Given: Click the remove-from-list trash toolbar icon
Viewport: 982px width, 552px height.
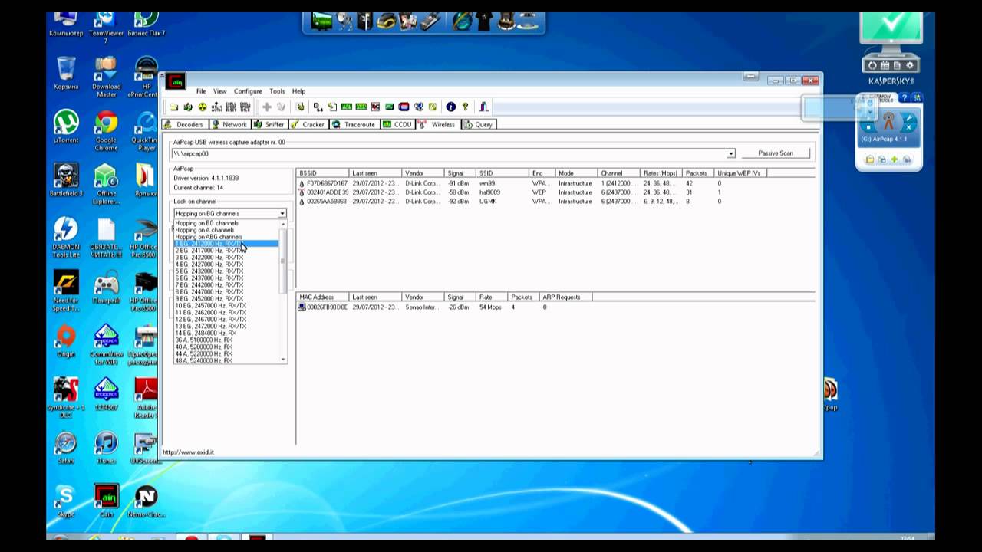Looking at the screenshot, I should 281,107.
